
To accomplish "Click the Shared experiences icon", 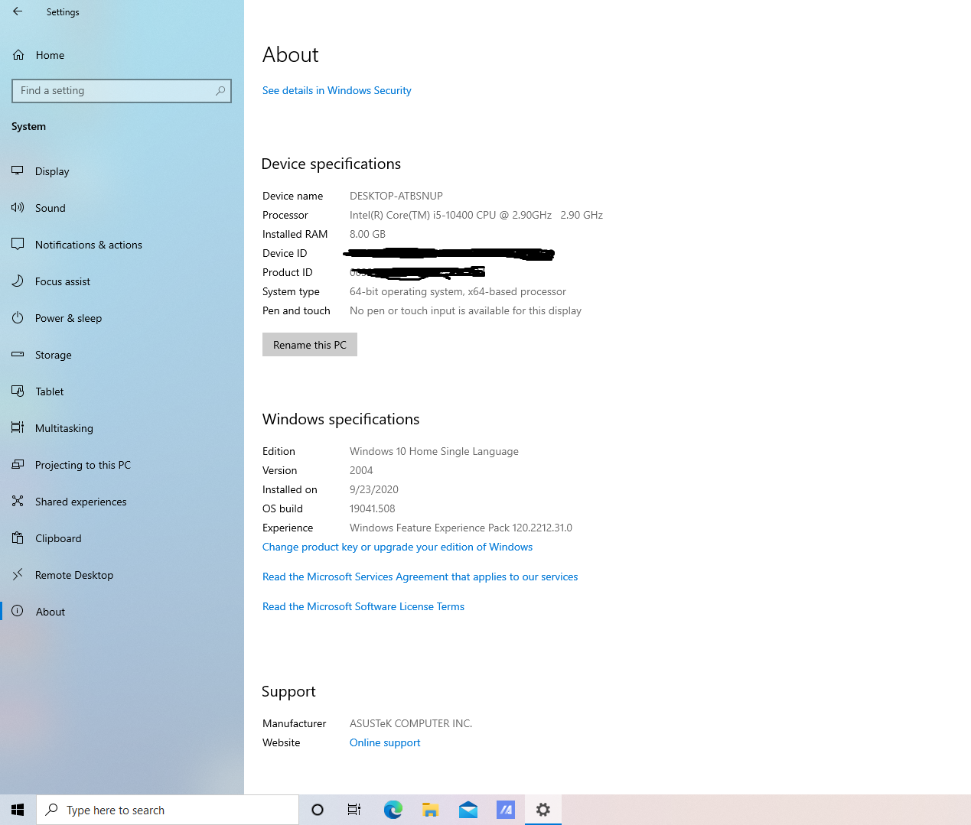I will (18, 501).
